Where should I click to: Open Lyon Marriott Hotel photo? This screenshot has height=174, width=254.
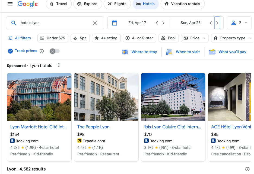39,97
